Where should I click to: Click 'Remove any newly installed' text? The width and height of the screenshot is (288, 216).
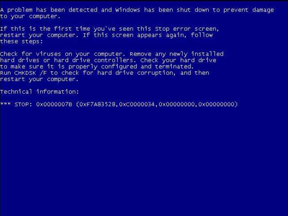pyautogui.click(x=177, y=54)
